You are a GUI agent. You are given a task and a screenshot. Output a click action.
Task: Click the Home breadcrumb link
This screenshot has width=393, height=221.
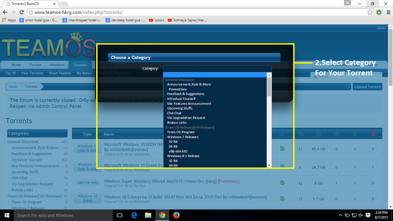(x=13, y=87)
